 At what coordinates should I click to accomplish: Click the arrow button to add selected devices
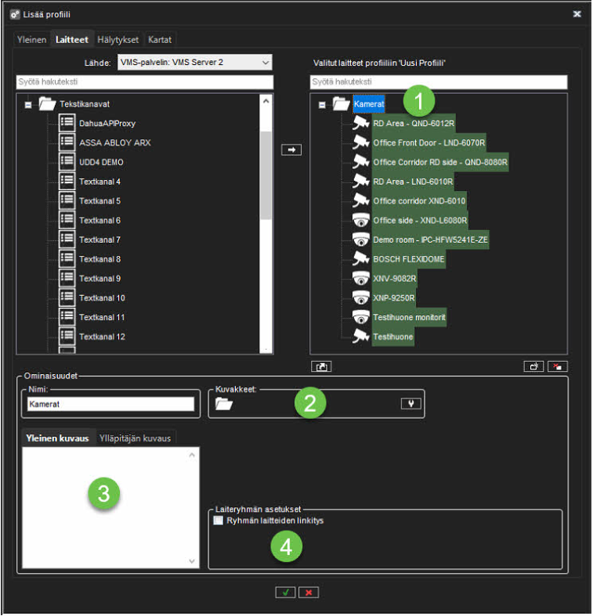pyautogui.click(x=291, y=149)
